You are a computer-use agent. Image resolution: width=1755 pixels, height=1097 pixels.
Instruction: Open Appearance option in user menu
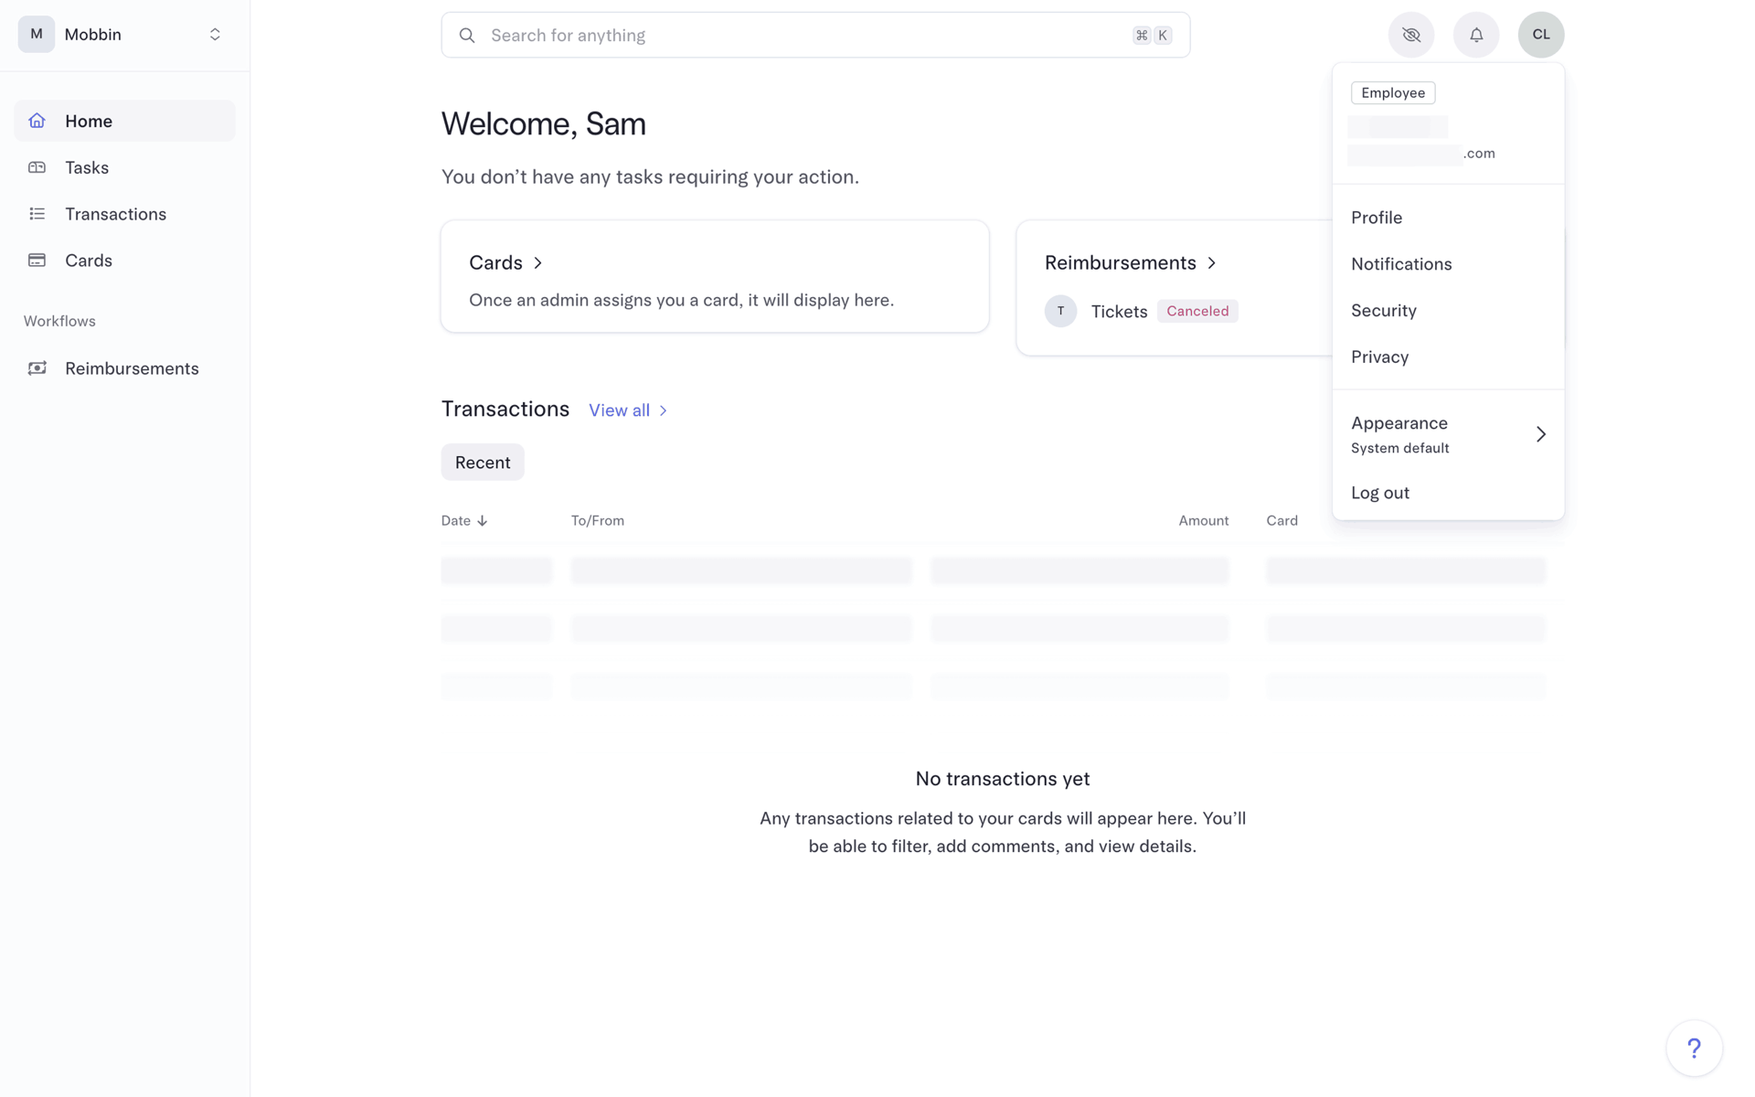click(1448, 434)
